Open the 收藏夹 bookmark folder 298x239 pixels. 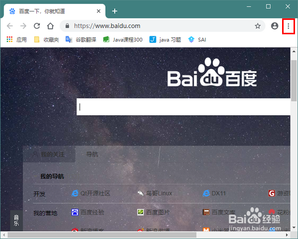click(x=46, y=40)
